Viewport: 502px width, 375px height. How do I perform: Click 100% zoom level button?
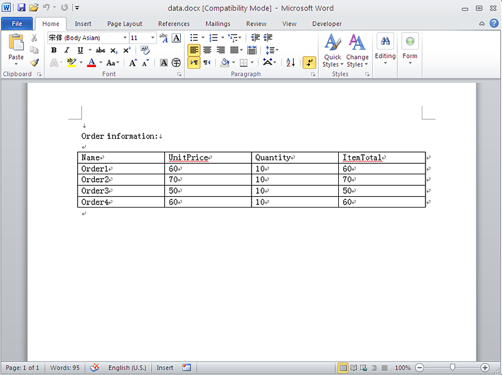[402, 367]
